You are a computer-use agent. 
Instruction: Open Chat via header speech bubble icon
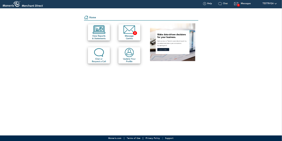click(x=220, y=4)
